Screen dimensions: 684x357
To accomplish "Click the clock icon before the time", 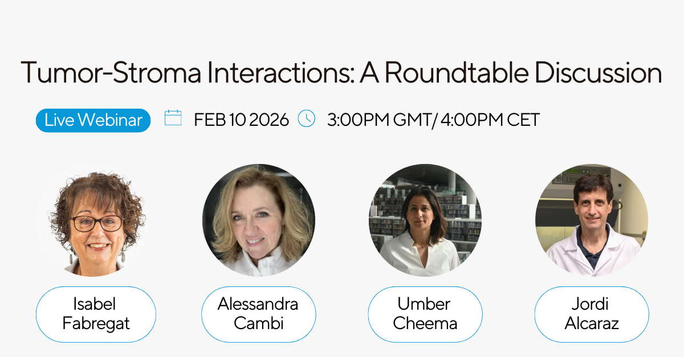I will pos(307,118).
